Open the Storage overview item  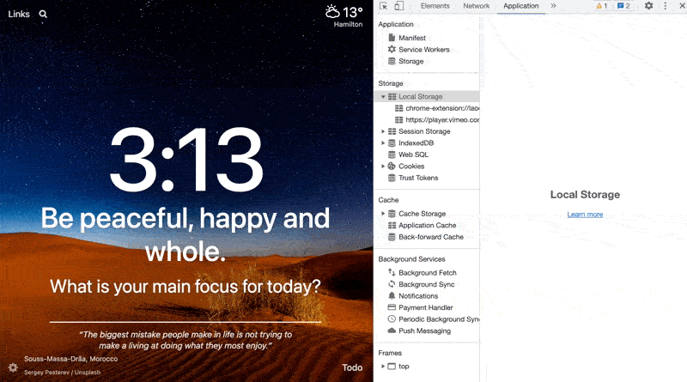411,61
